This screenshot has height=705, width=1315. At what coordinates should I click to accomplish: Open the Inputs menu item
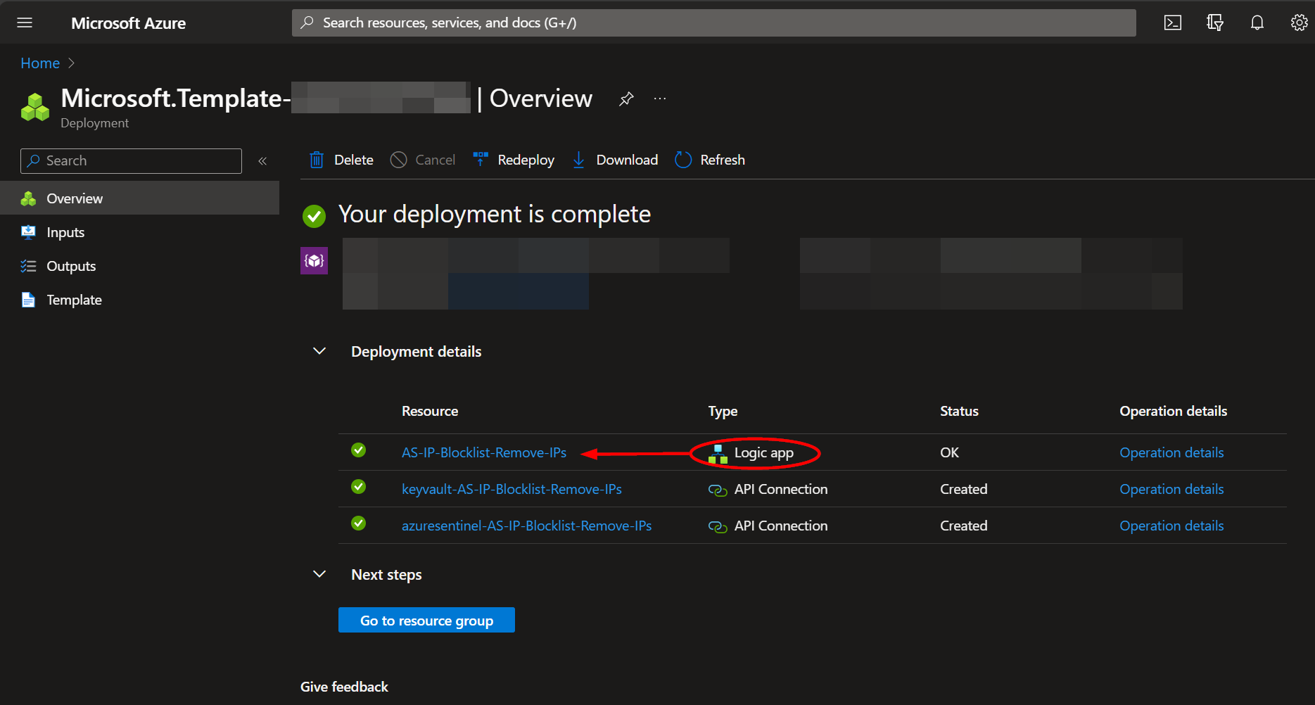pyautogui.click(x=139, y=232)
